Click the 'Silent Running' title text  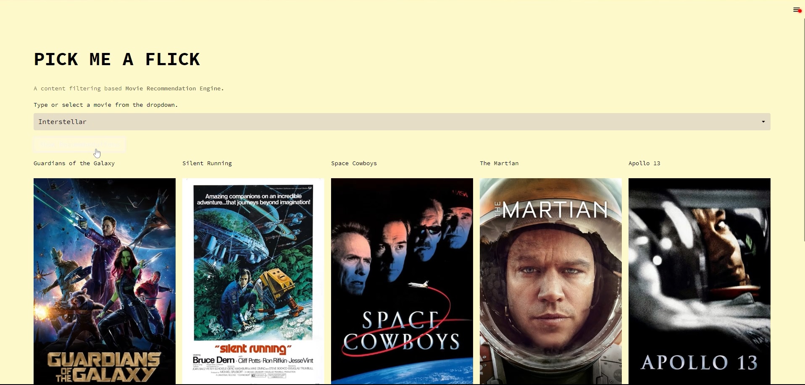click(x=207, y=163)
